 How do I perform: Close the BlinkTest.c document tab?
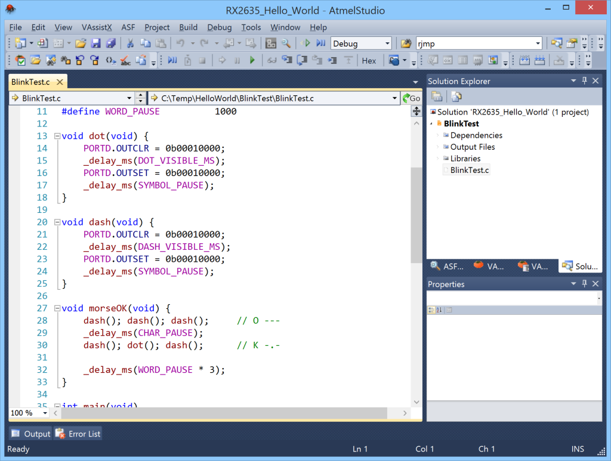(60, 82)
